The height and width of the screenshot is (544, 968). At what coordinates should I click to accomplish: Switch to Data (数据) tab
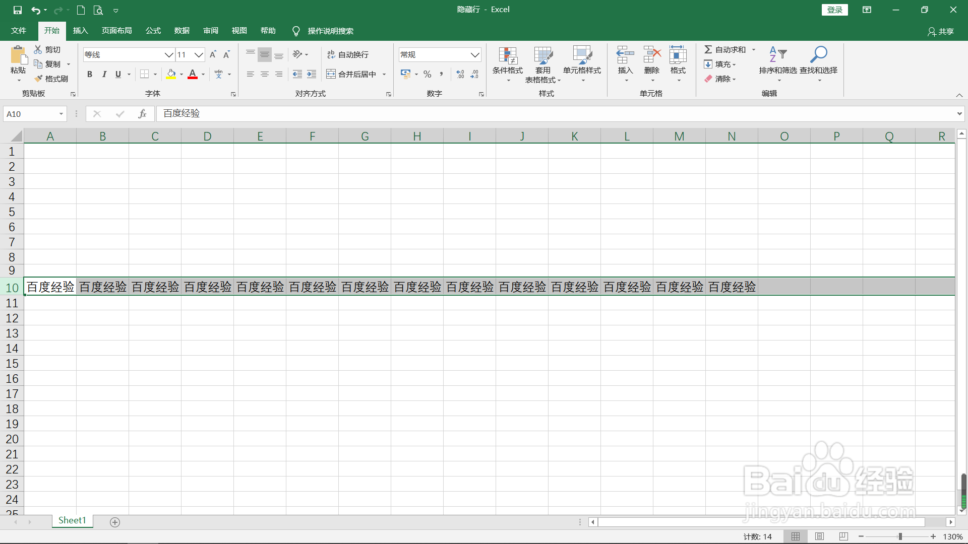[x=182, y=31]
